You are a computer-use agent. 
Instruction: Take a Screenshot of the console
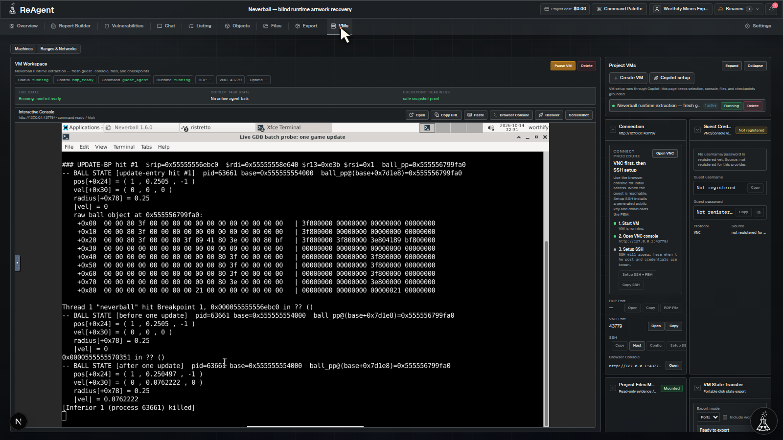coord(579,115)
